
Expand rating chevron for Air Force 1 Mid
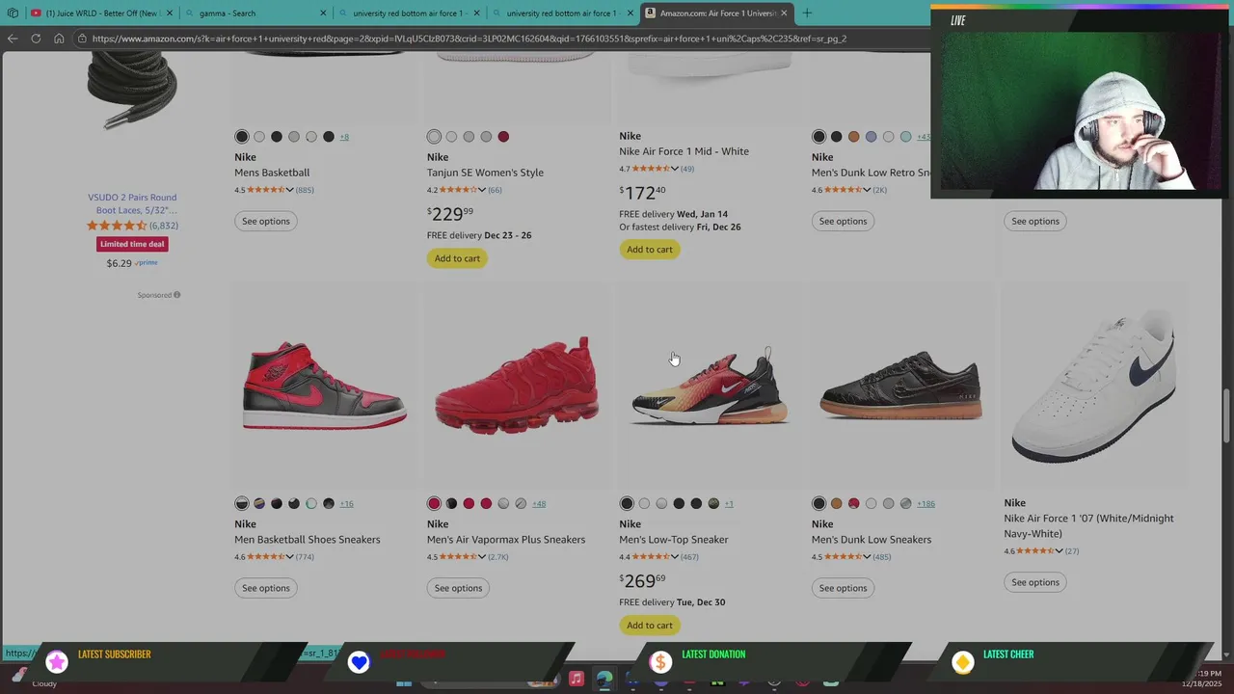(x=675, y=169)
